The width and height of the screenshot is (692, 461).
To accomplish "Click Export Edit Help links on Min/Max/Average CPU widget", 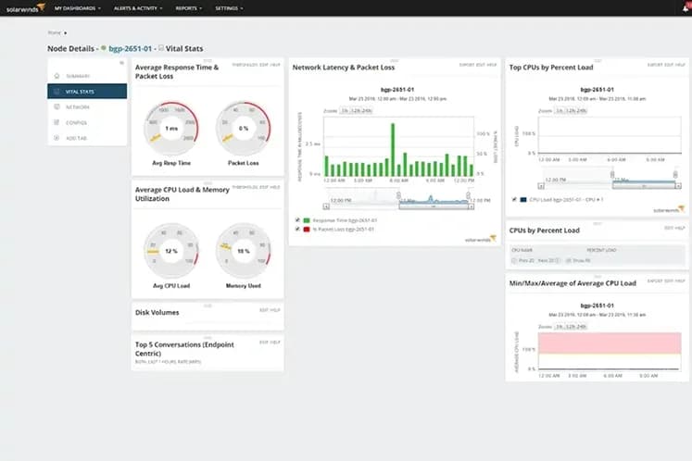I will point(666,281).
